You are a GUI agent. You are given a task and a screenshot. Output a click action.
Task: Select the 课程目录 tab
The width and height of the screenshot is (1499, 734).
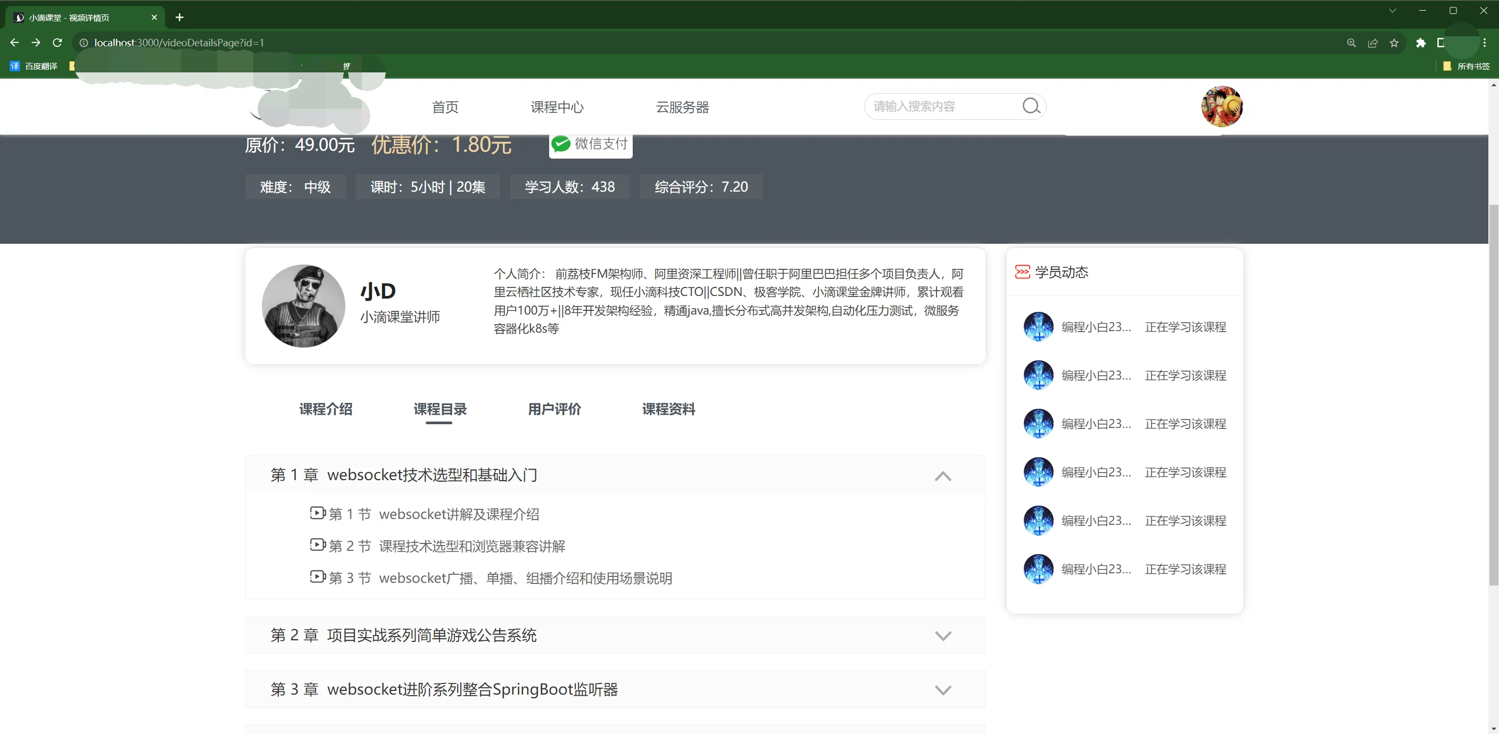tap(440, 409)
